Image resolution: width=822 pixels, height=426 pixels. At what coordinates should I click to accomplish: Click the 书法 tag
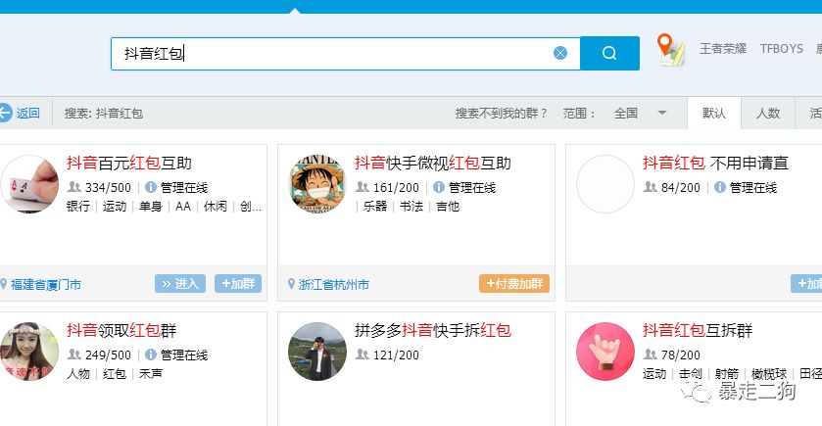(x=411, y=207)
